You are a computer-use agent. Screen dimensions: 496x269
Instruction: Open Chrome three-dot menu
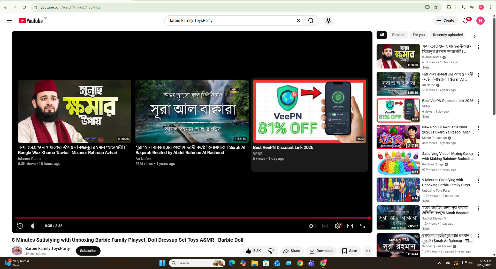pyautogui.click(x=490, y=7)
